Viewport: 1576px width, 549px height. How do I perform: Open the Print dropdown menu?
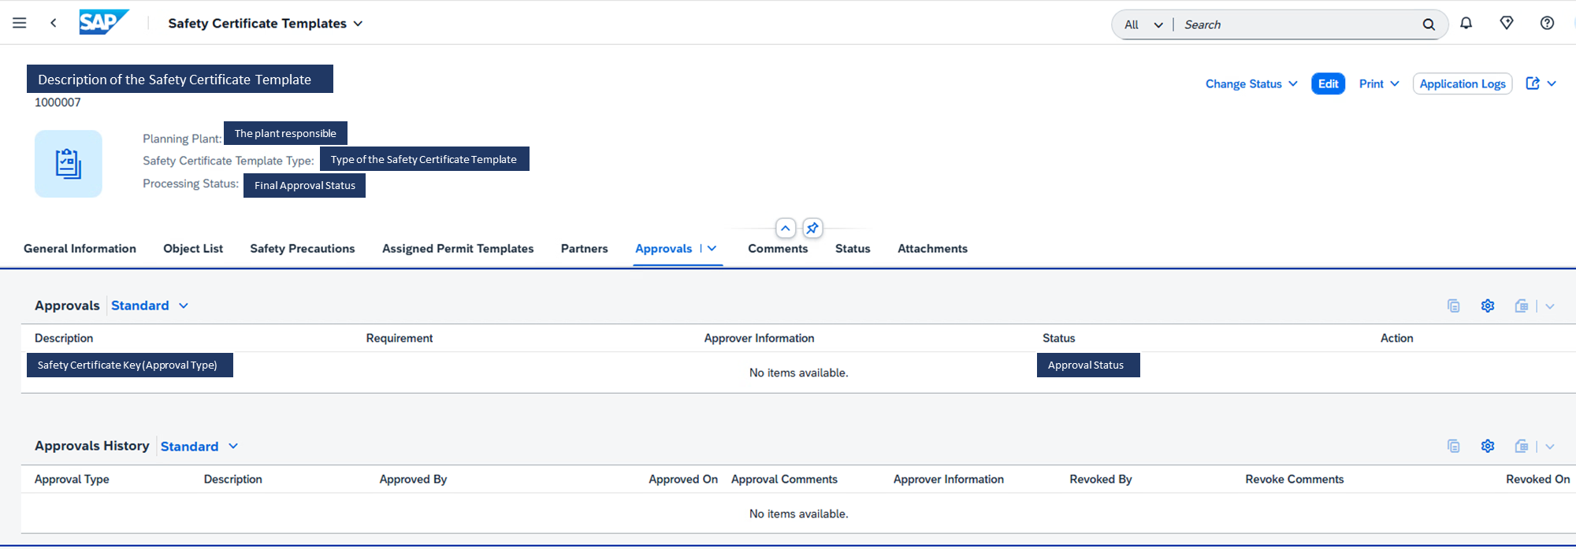(1379, 84)
